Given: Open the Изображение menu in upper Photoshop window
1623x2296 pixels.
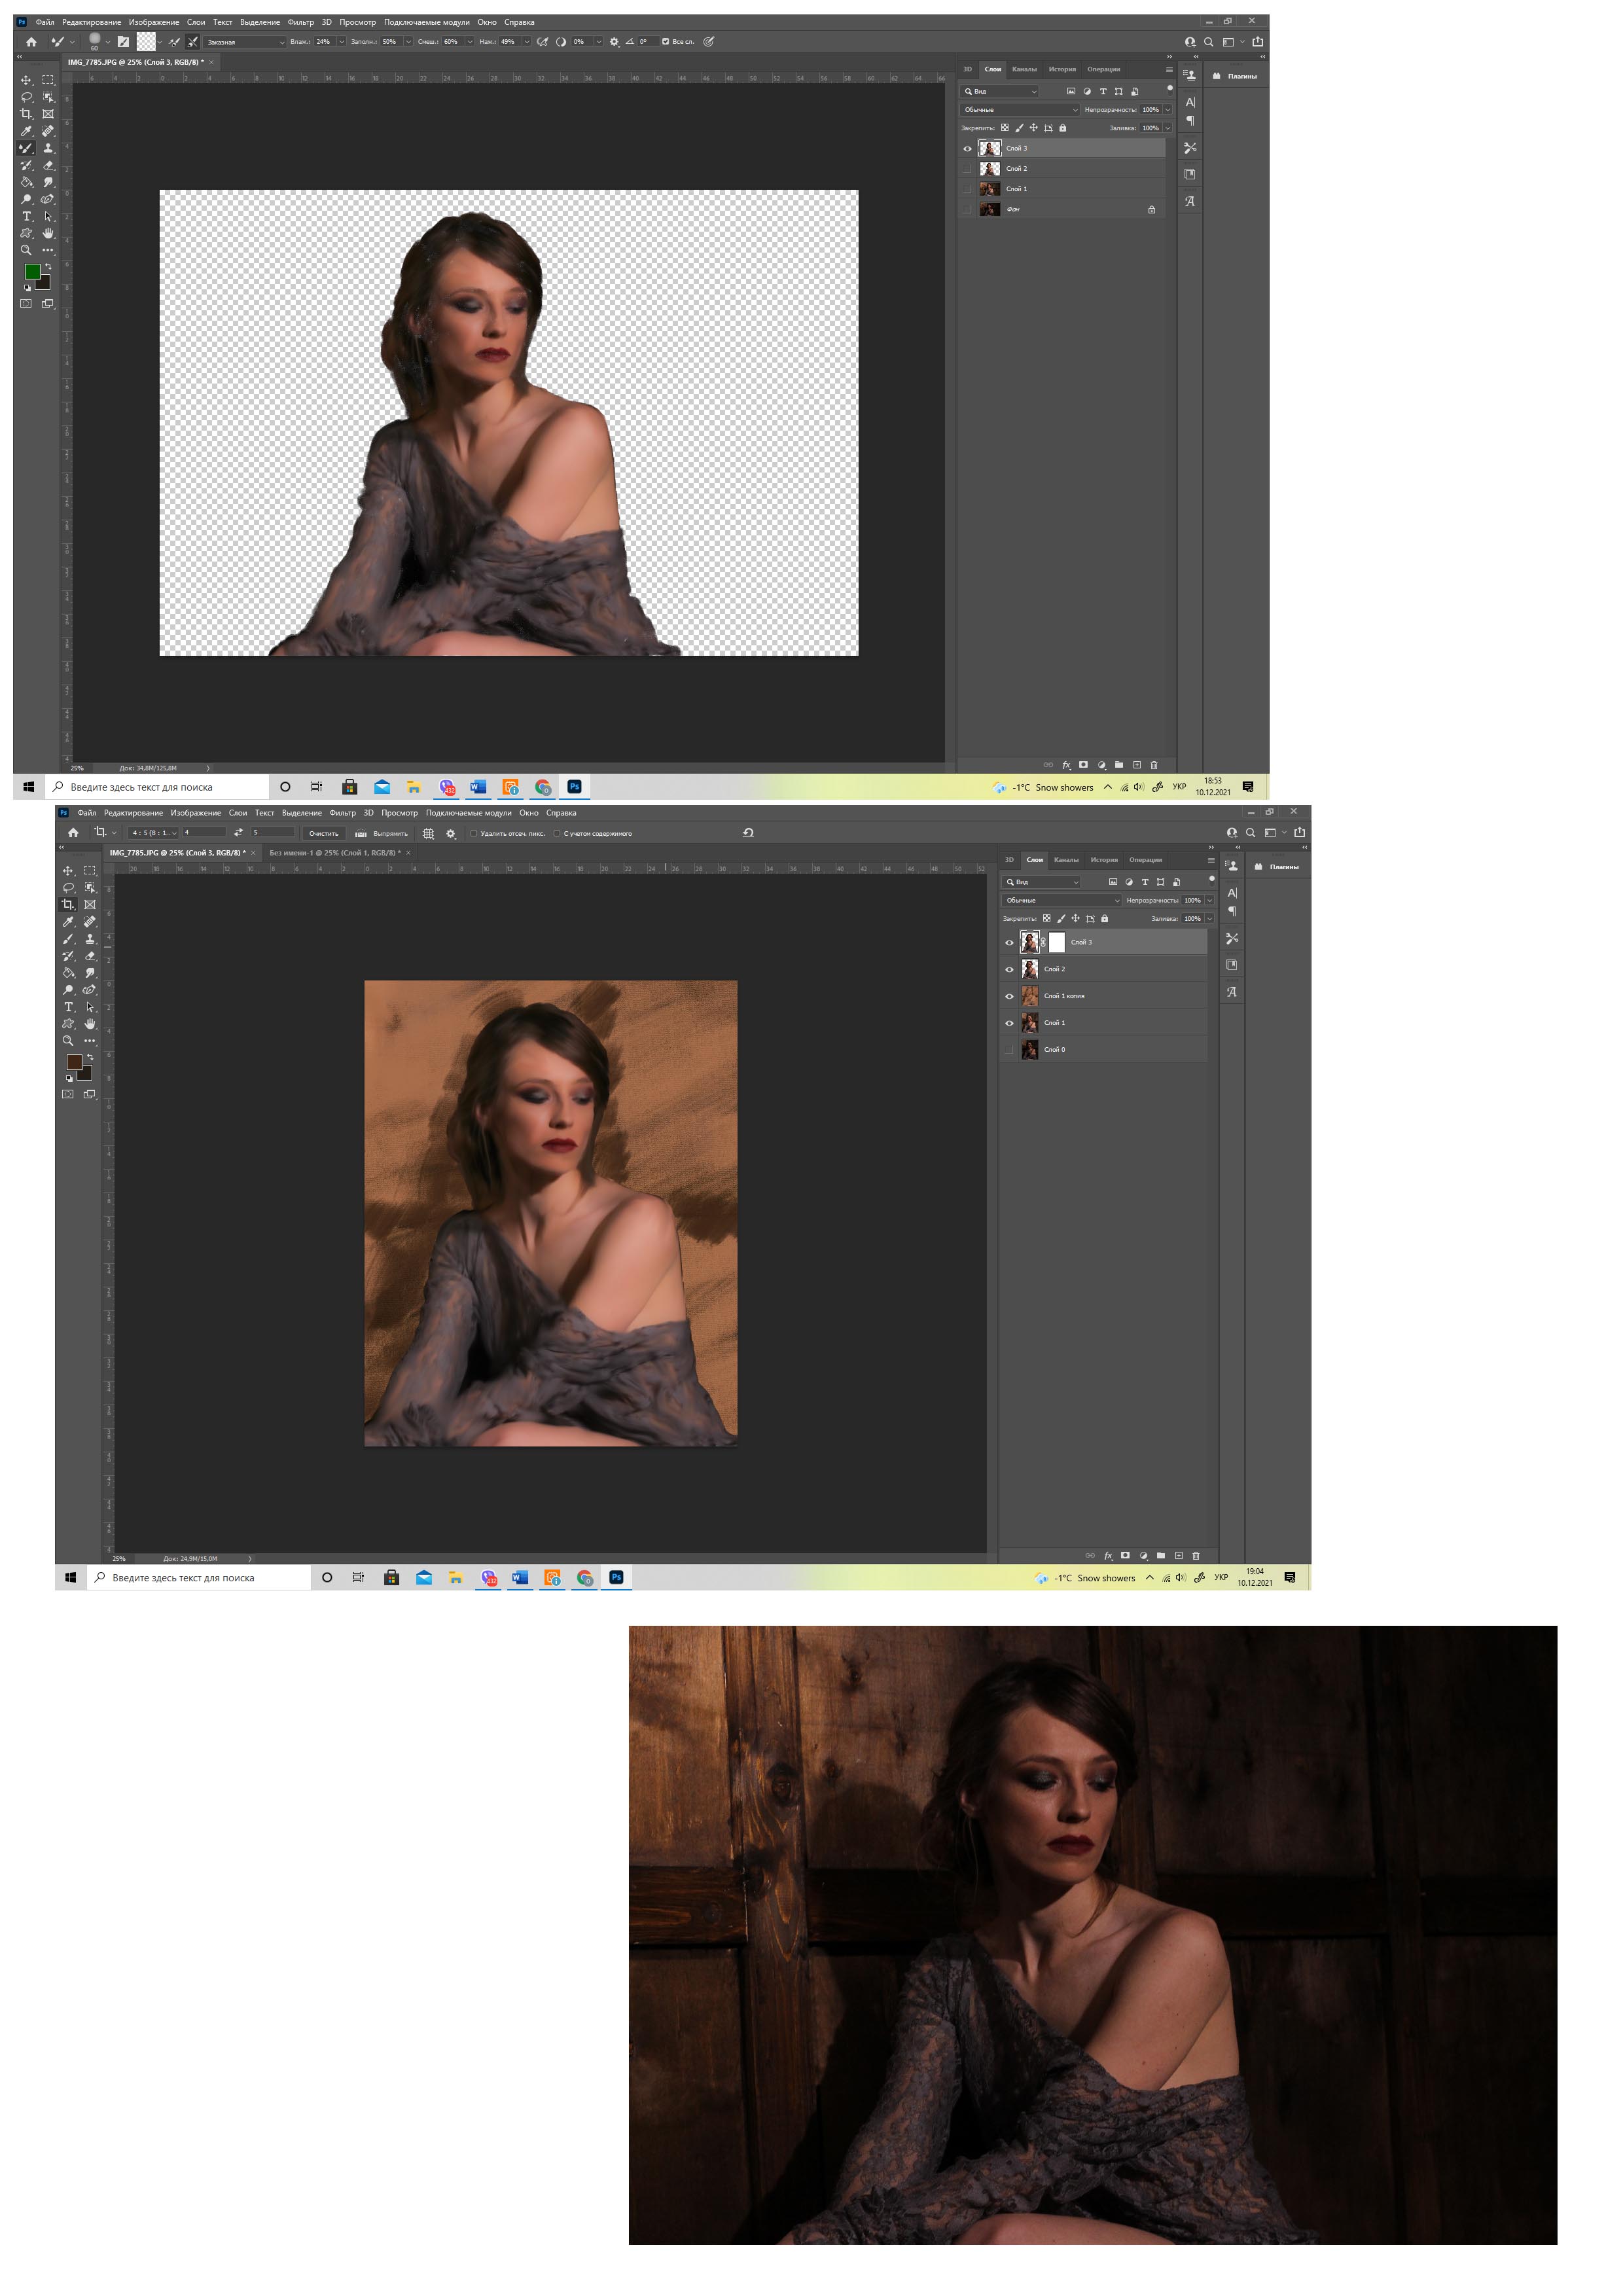Looking at the screenshot, I should pyautogui.click(x=154, y=22).
